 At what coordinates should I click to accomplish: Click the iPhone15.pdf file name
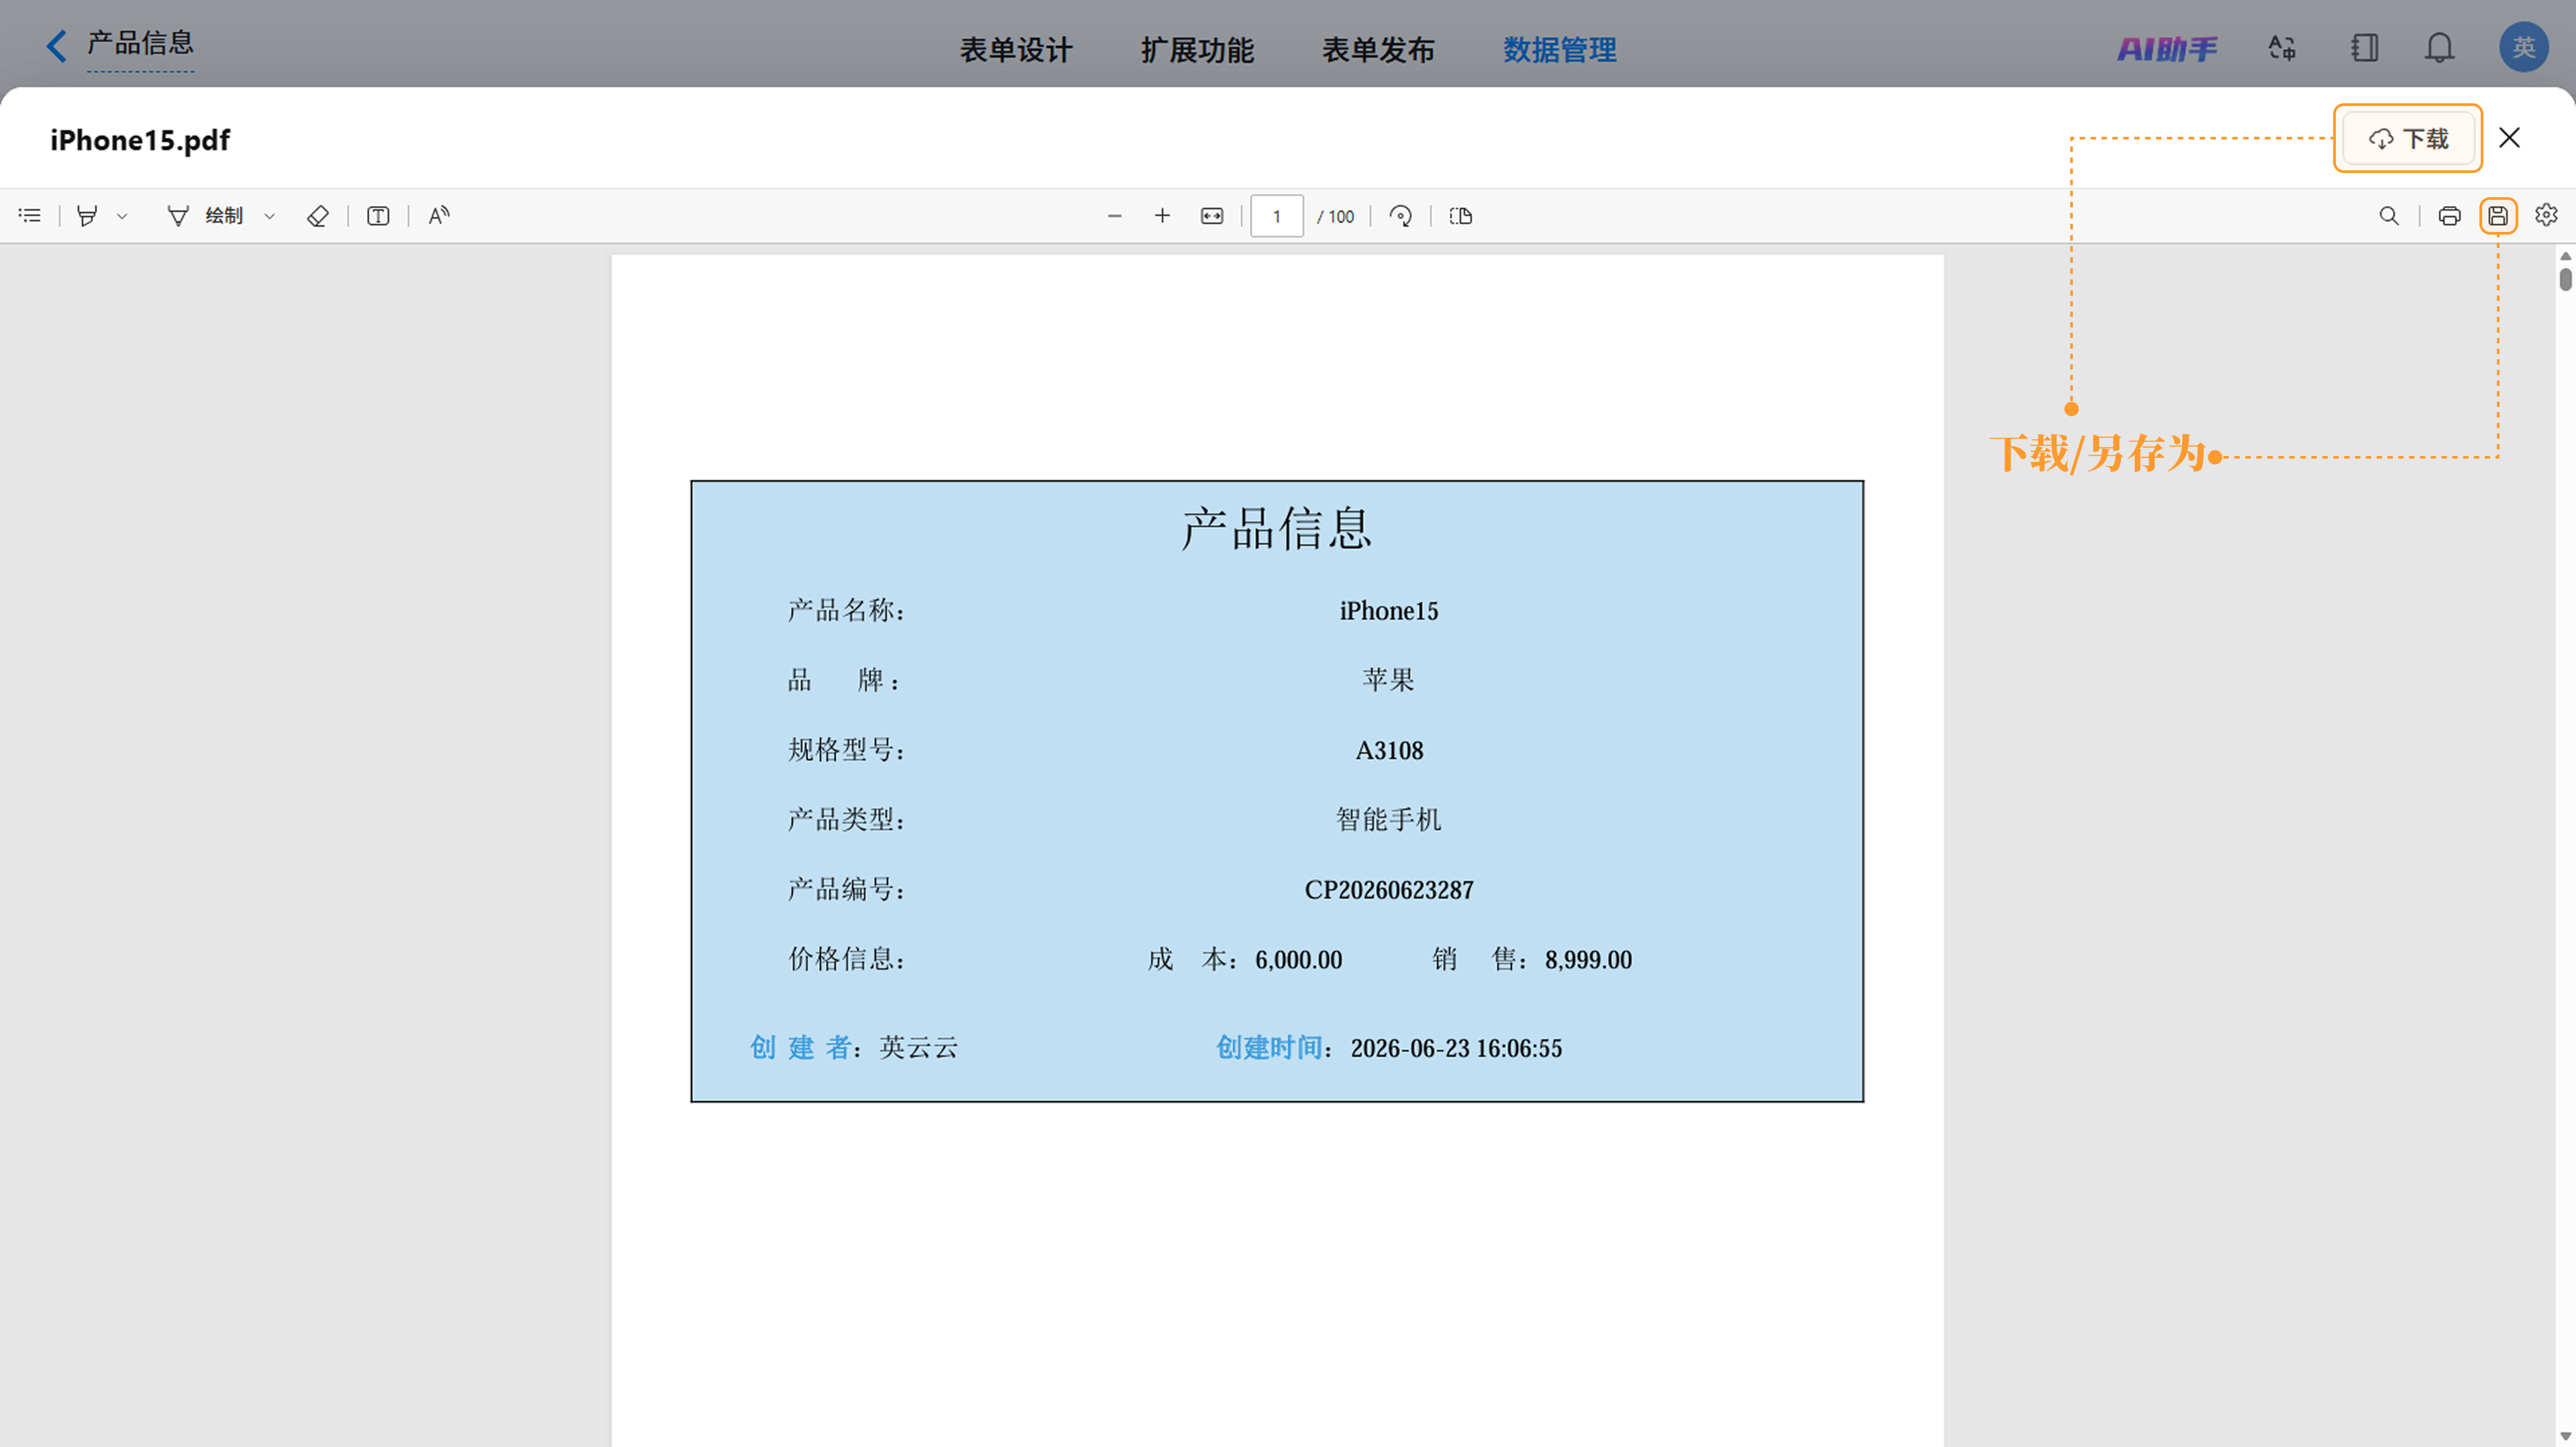[x=140, y=140]
